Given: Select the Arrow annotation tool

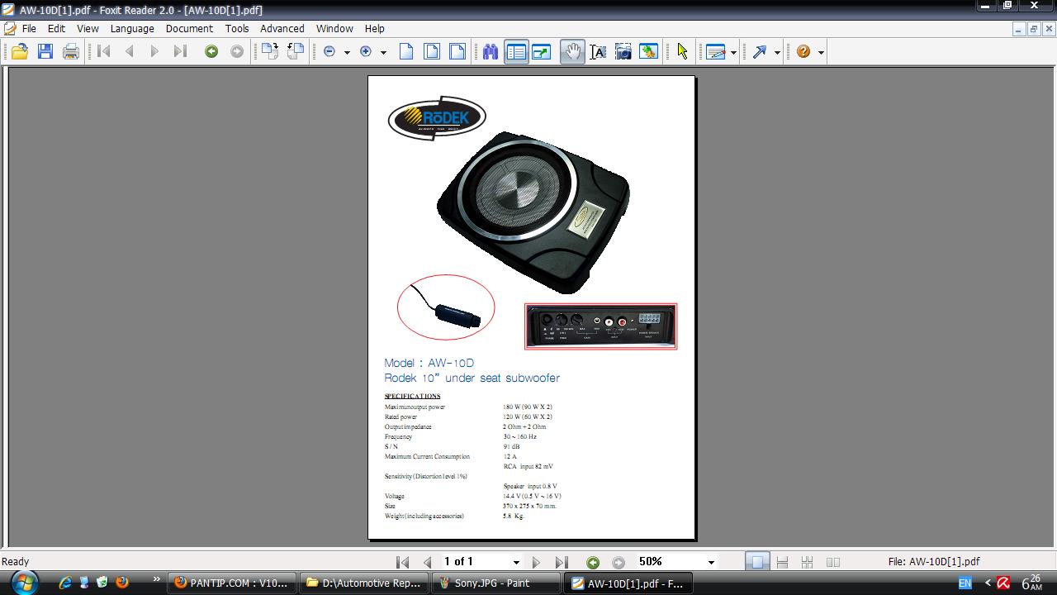Looking at the screenshot, I should (760, 52).
